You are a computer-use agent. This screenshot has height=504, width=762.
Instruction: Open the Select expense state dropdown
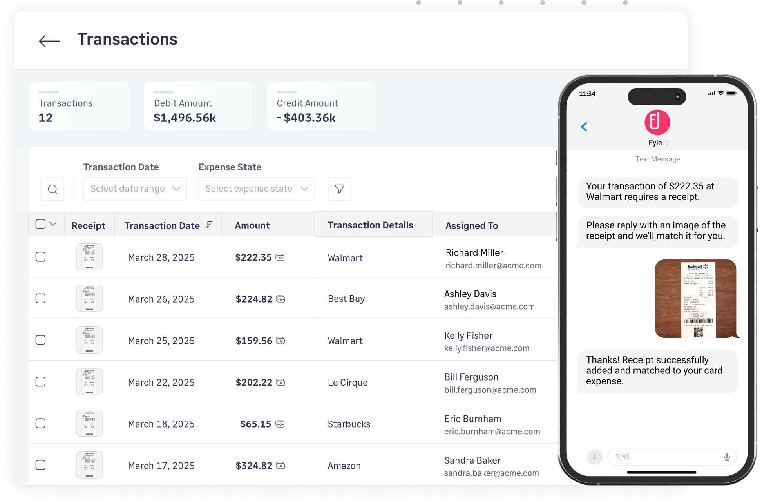point(256,189)
